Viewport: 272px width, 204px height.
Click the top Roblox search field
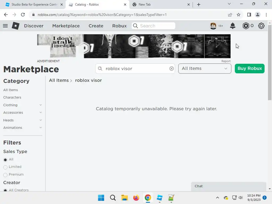point(153,26)
